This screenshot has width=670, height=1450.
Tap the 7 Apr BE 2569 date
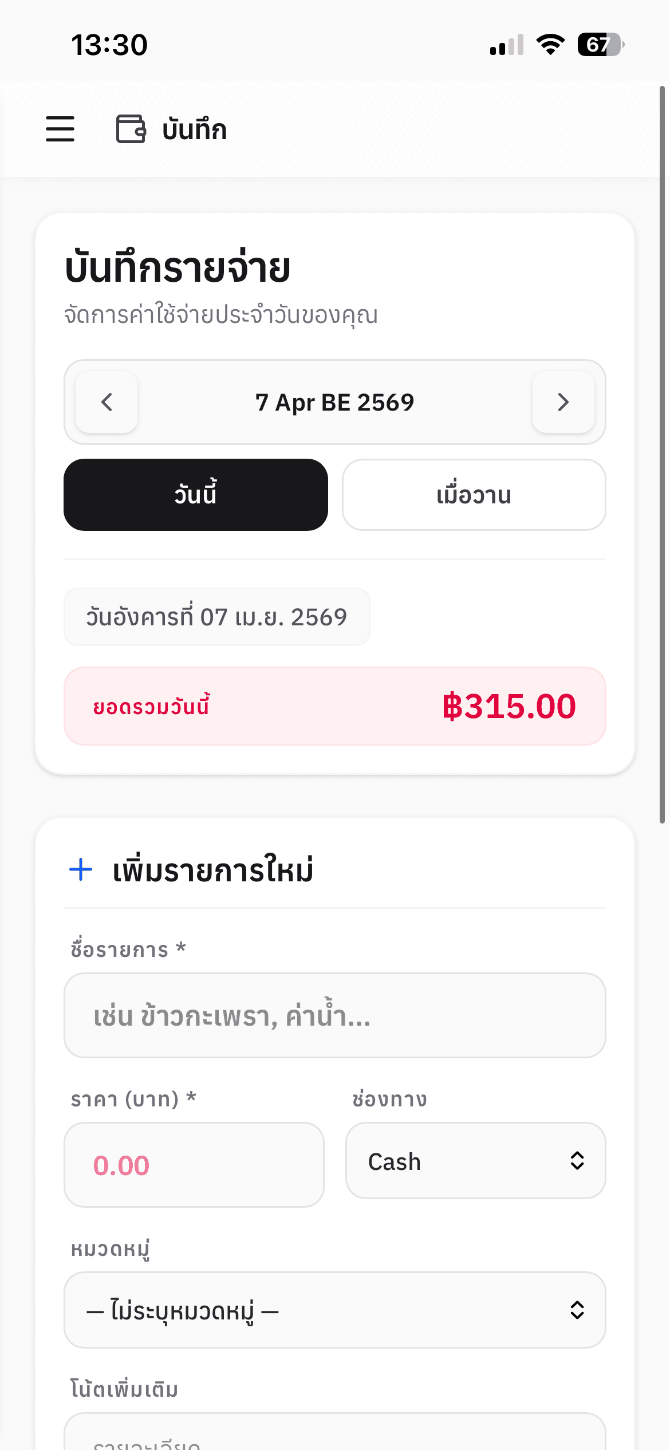tap(335, 402)
